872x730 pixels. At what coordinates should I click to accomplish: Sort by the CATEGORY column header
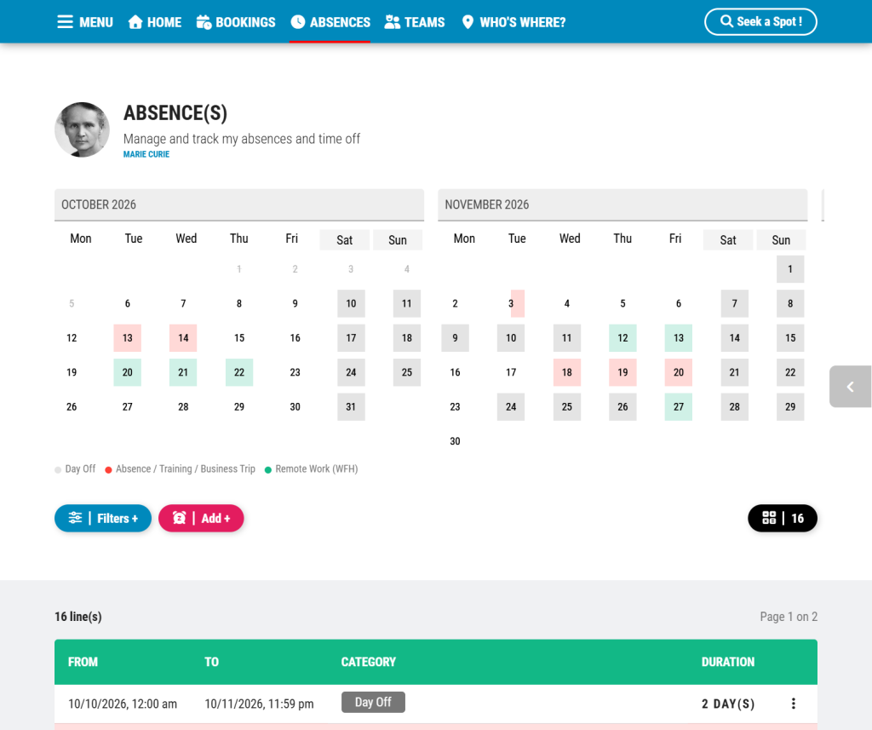point(368,662)
